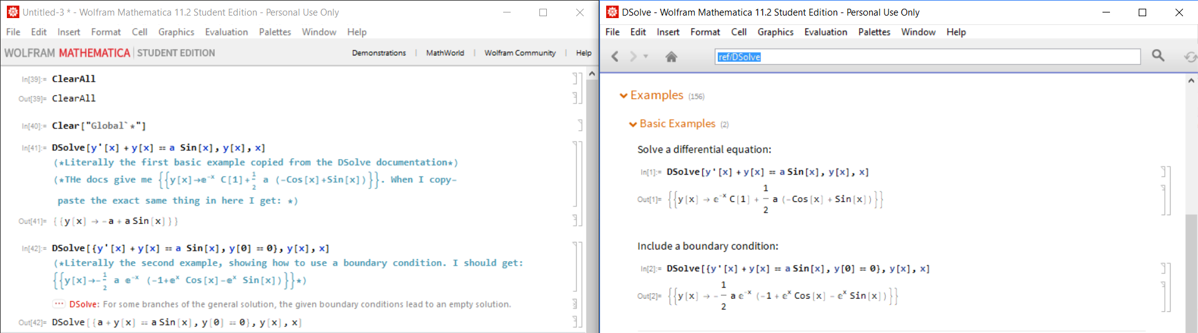The image size is (1198, 333).
Task: Collapse the Examples section
Action: point(623,95)
